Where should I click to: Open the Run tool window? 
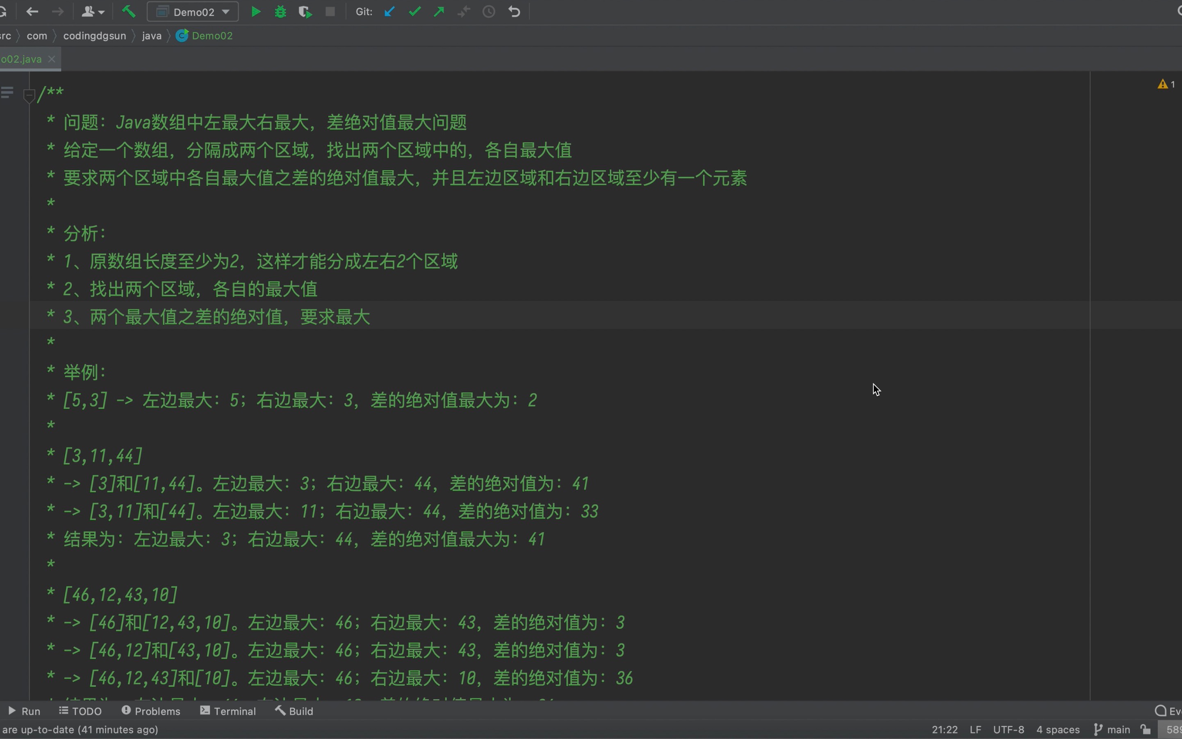[25, 711]
